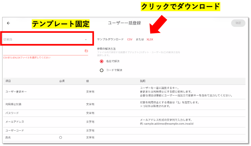Click the 確認 button
The height and width of the screenshot is (146, 251).
click(238, 23)
